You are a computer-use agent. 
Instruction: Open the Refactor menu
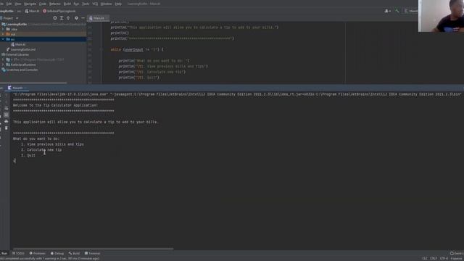[x=55, y=4]
